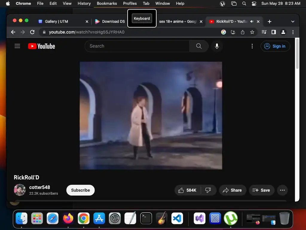Like the video with 584K likes
The height and width of the screenshot is (230, 306).
click(187, 190)
